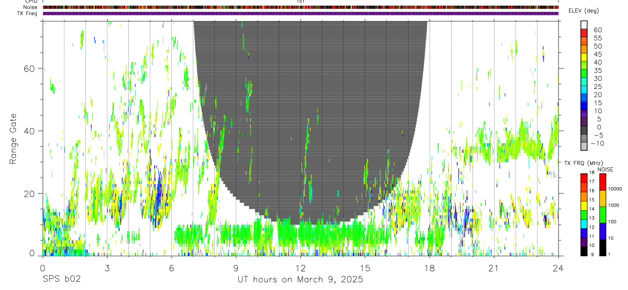Screen dimensions: 628x290
Task: Click the '30' elevation colorbar label
Action: (597, 78)
